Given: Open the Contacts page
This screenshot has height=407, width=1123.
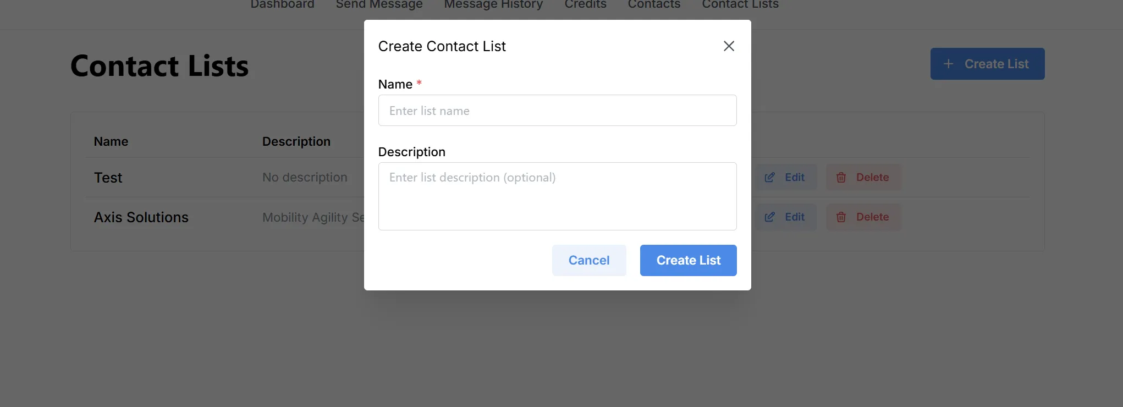Looking at the screenshot, I should (x=654, y=5).
